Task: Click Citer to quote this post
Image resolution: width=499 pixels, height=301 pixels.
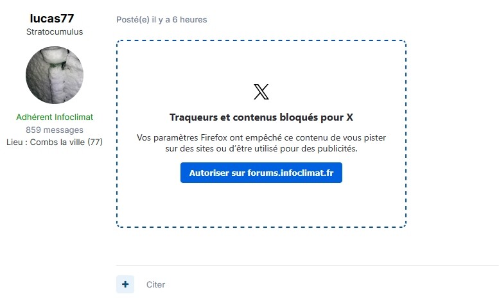Action: [155, 284]
